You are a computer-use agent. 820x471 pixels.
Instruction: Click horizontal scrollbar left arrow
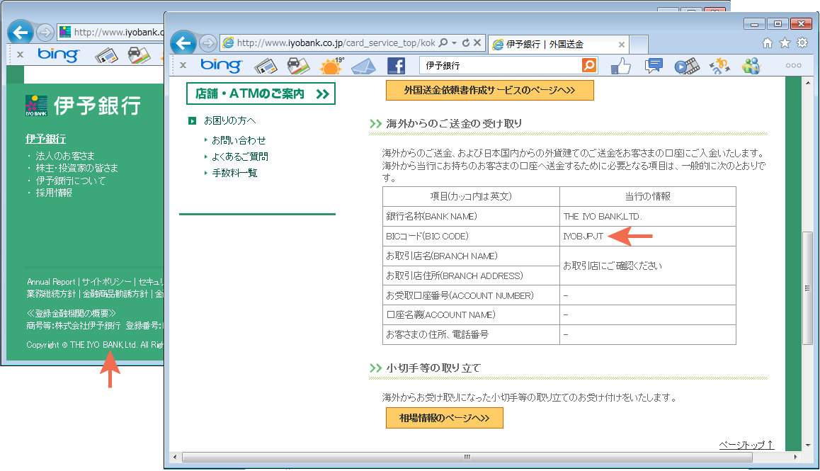point(175,457)
